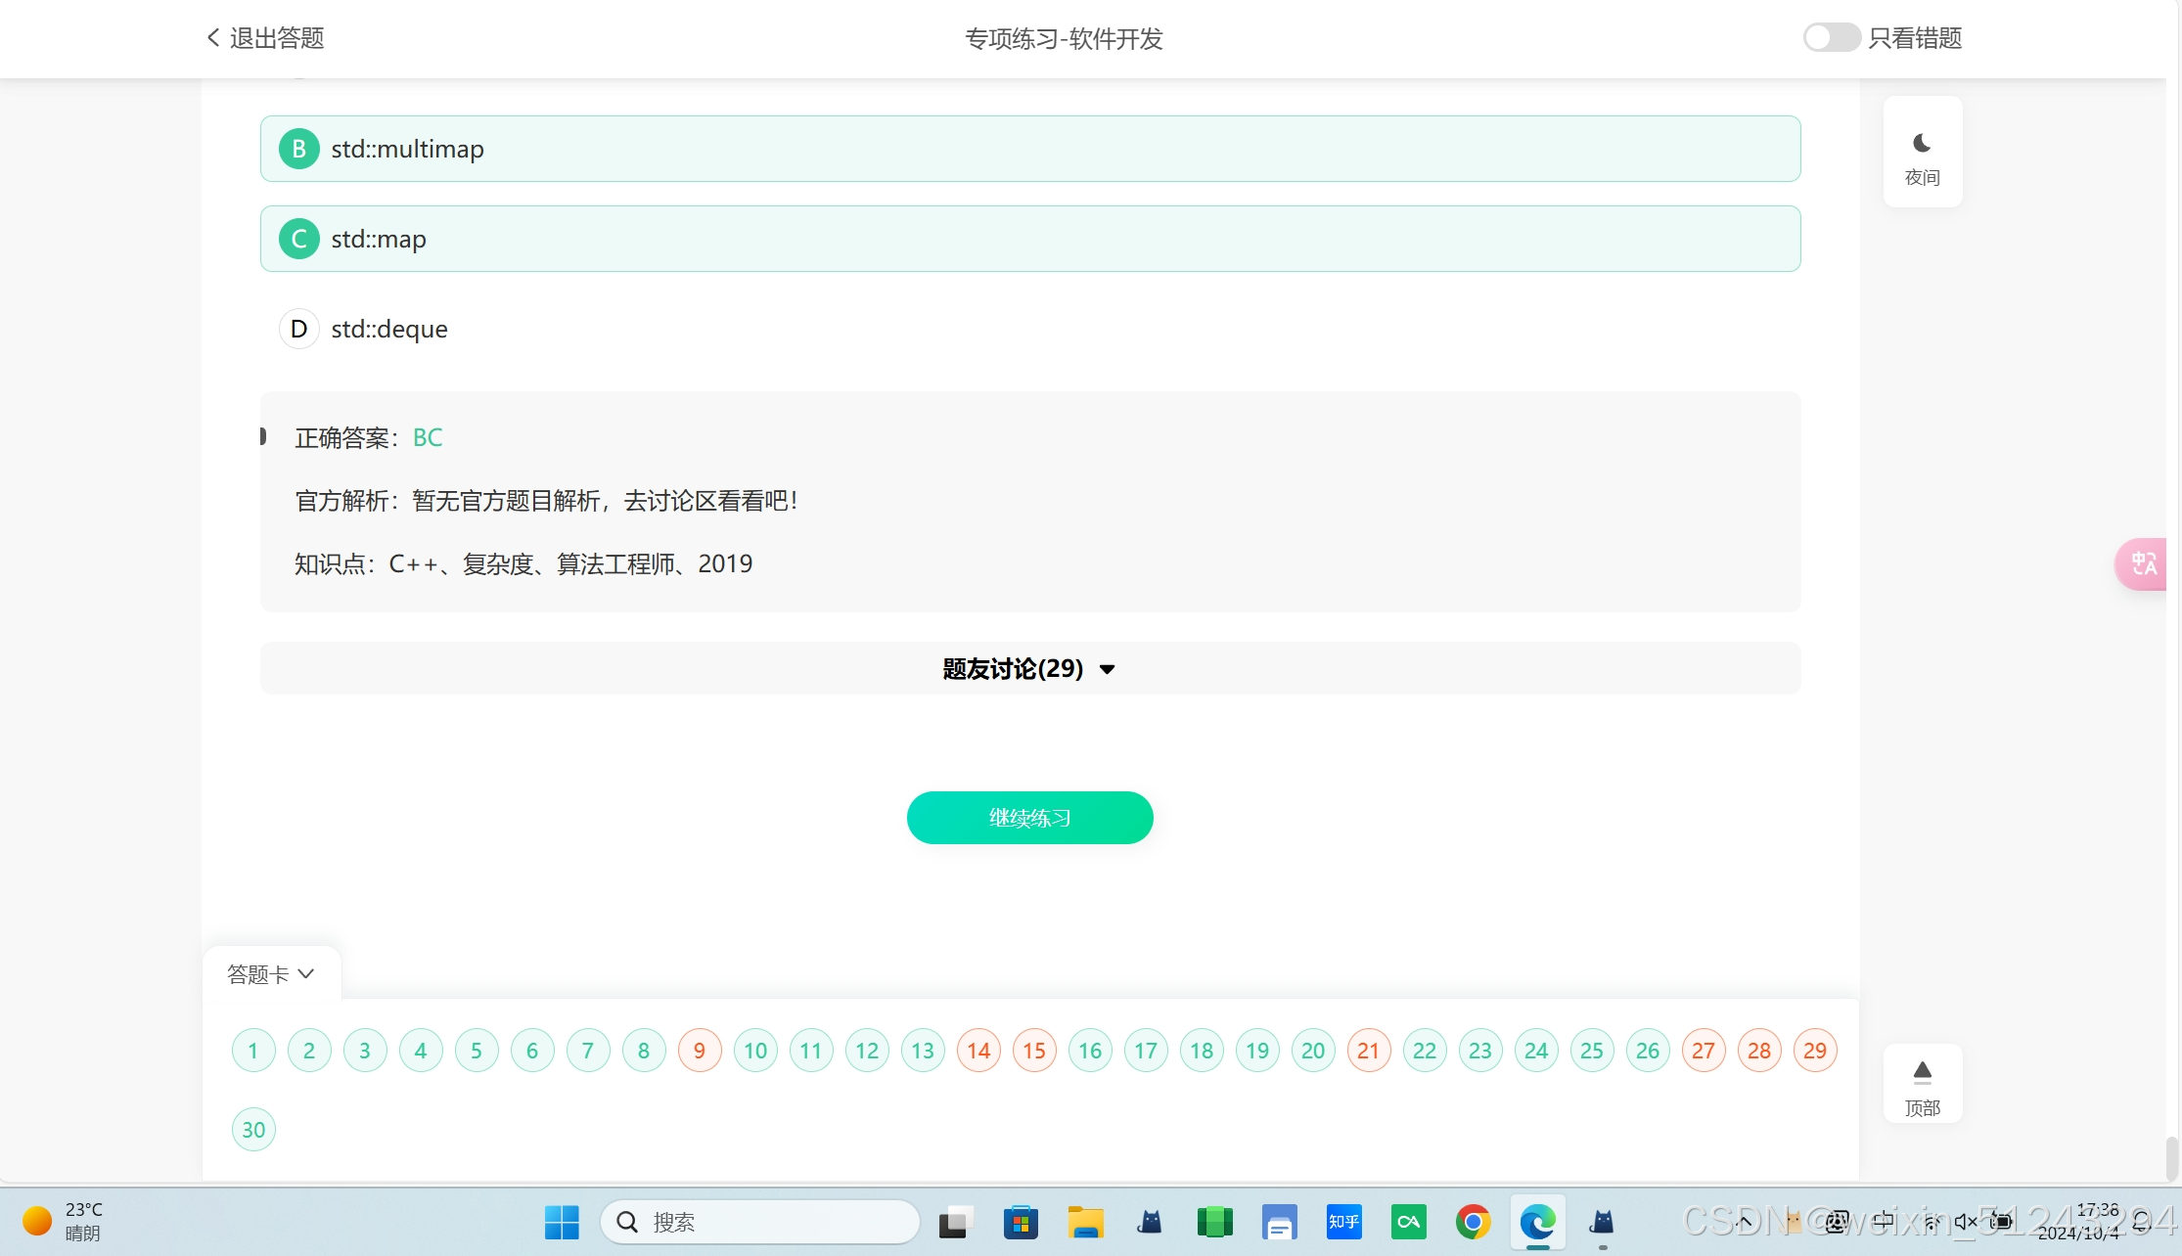Open File Explorer from taskbar

click(1085, 1222)
